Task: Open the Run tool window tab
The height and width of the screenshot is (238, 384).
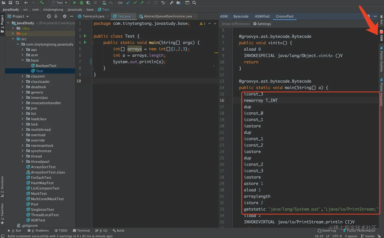Action: pos(14,231)
